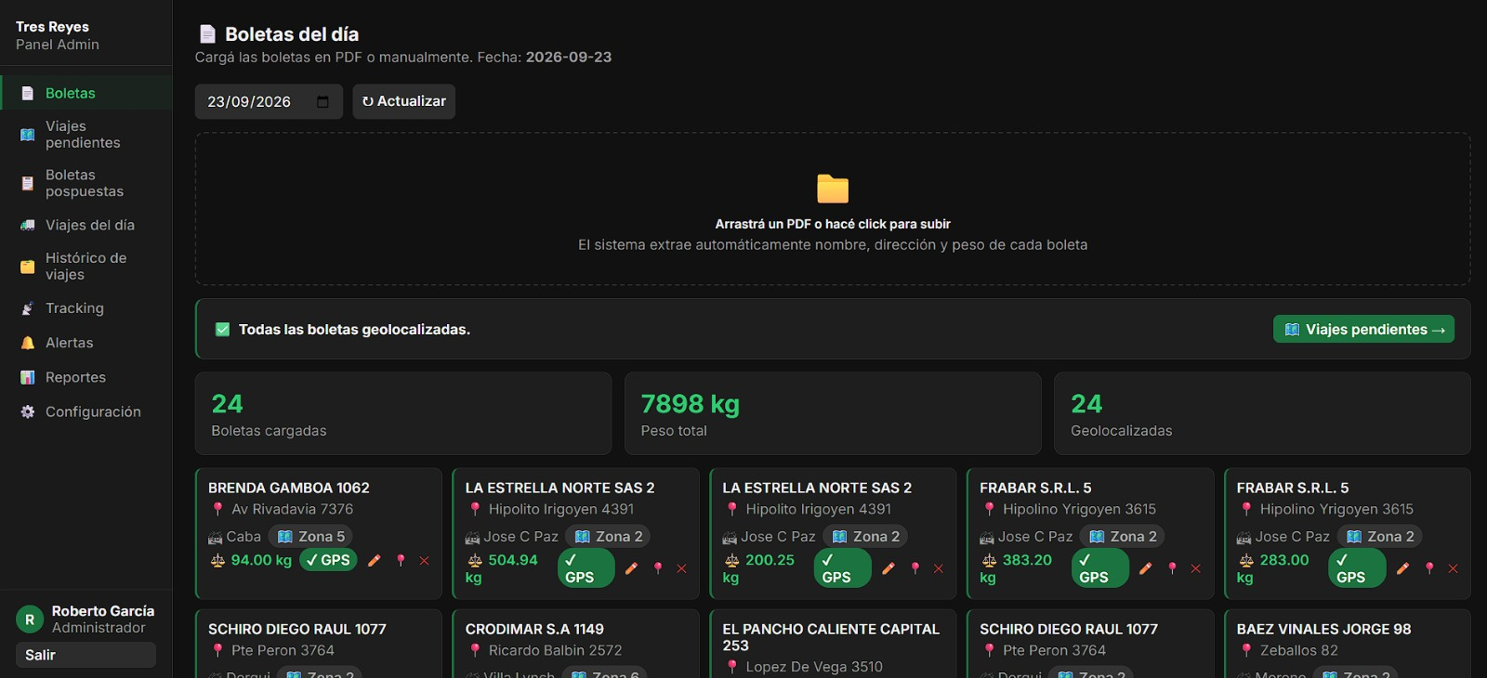Go to Viajes pendientes in the sidebar
The image size is (1487, 678).
tap(86, 135)
